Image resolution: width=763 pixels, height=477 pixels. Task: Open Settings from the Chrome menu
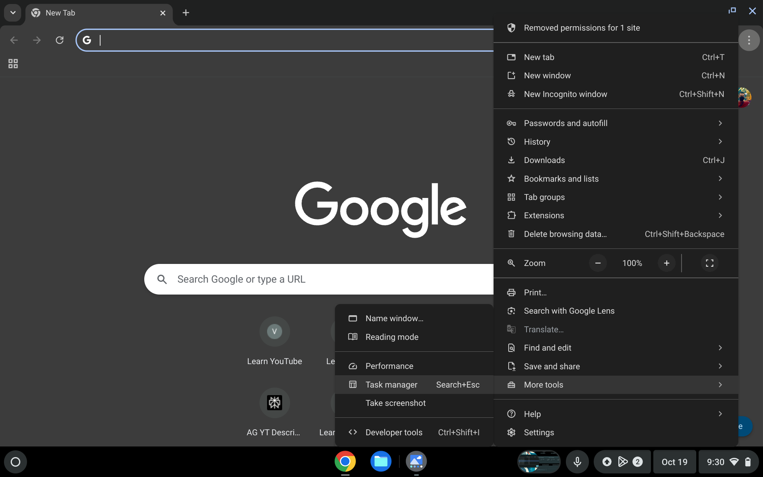pyautogui.click(x=616, y=432)
